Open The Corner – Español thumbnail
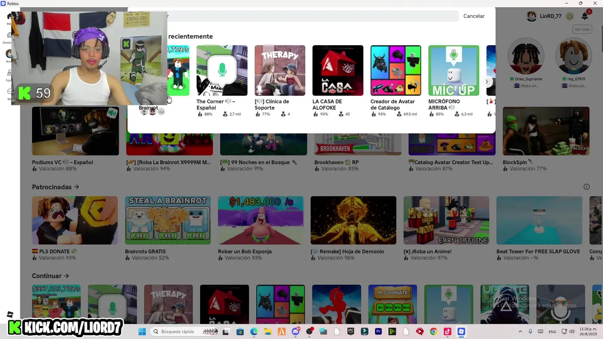603x339 pixels. [x=222, y=71]
